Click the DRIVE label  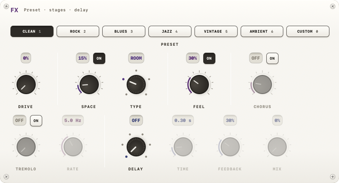26,107
